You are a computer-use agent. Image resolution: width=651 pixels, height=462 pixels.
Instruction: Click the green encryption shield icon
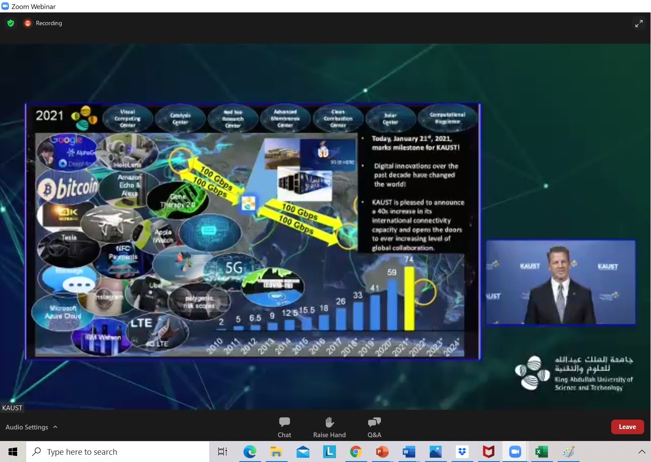(11, 23)
